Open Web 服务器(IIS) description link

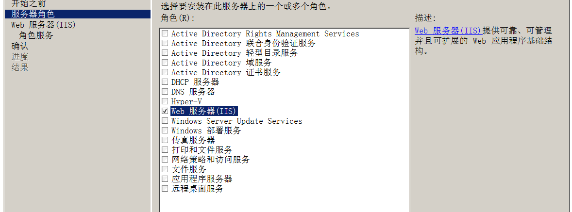[448, 31]
